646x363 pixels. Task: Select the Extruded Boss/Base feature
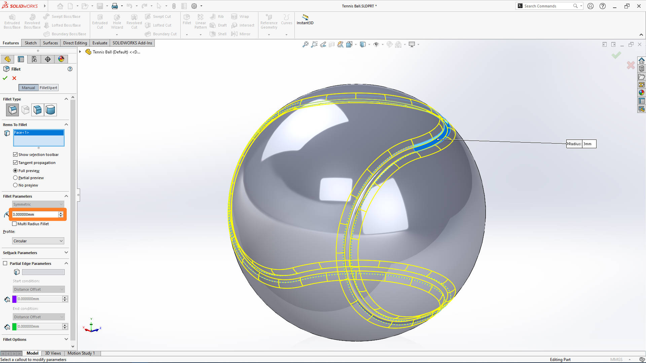pyautogui.click(x=12, y=22)
